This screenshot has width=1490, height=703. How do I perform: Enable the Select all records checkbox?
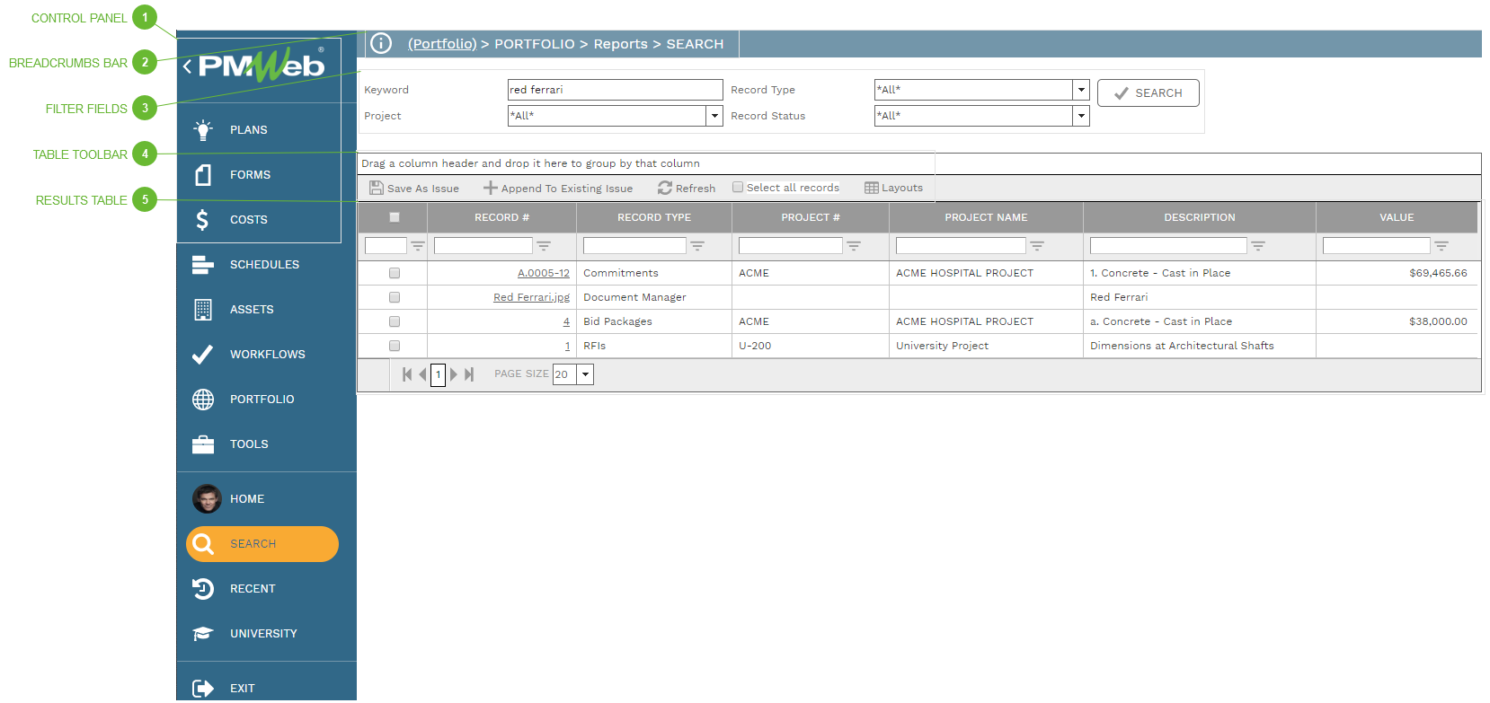coord(738,188)
